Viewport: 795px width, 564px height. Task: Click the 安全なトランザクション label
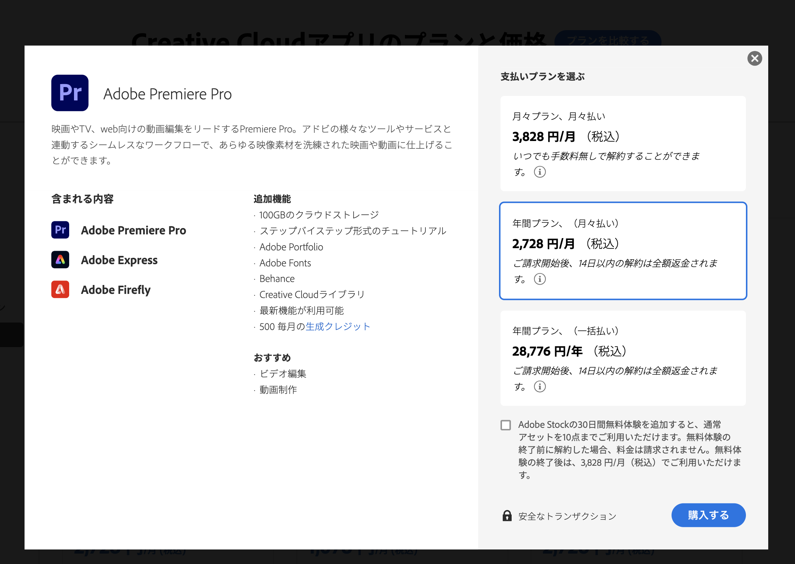(567, 516)
